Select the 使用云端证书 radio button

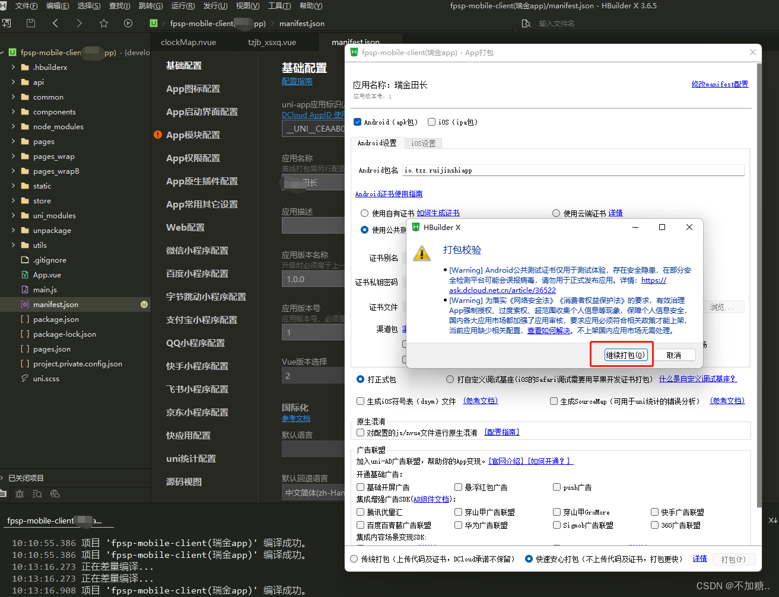point(556,213)
